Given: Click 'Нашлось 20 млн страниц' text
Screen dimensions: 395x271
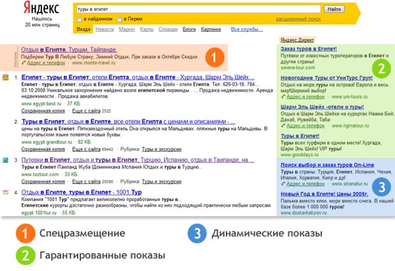Looking at the screenshot, I should 42,22.
